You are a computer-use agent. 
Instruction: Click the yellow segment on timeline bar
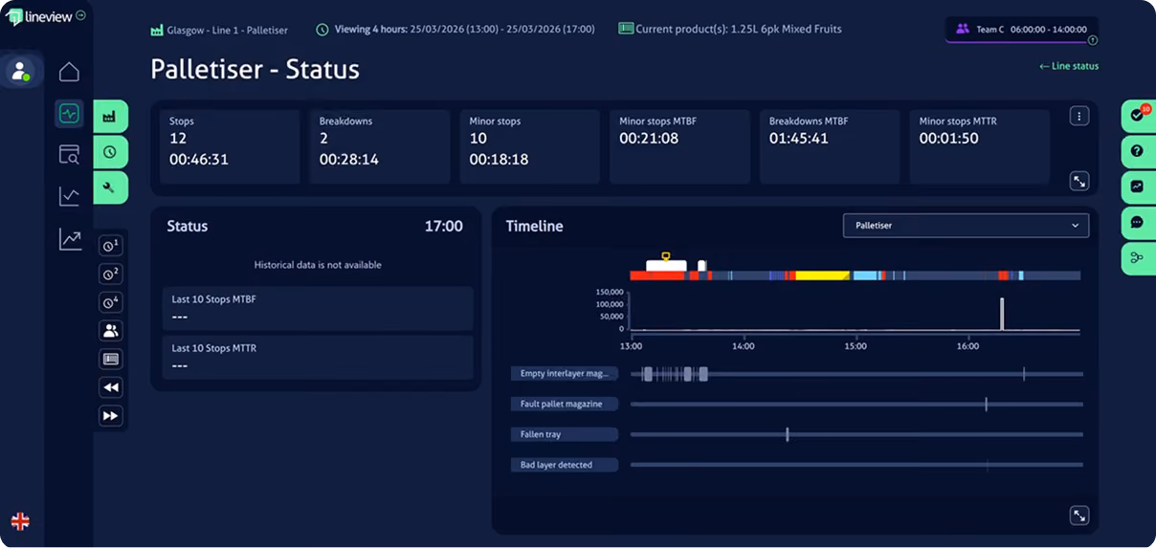coord(822,275)
